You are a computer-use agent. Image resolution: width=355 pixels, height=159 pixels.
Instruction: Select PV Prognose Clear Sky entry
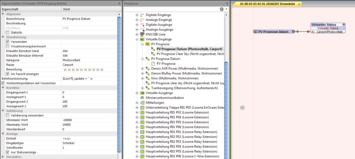point(190,54)
